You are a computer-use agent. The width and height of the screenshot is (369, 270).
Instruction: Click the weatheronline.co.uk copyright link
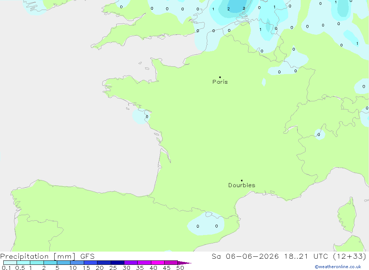click(338, 267)
